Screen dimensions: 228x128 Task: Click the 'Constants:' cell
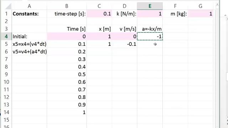click(29, 14)
